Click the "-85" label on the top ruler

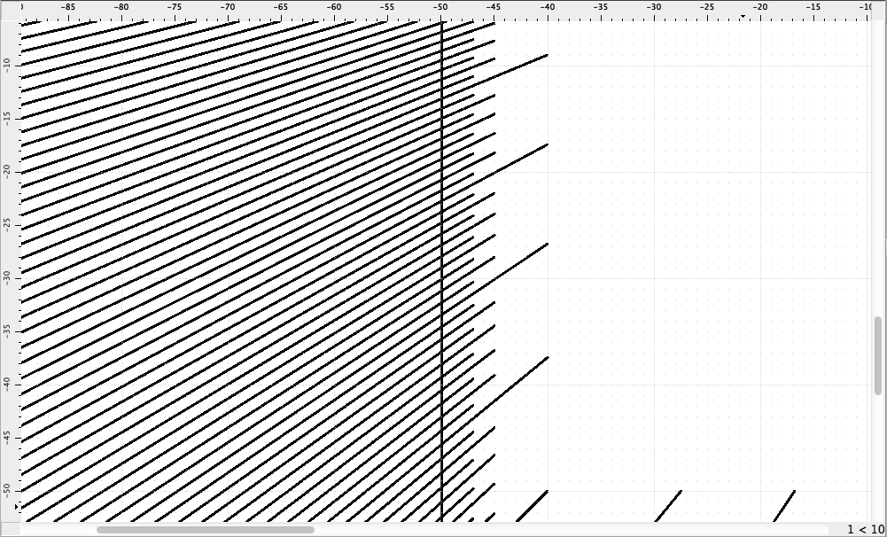(x=66, y=5)
